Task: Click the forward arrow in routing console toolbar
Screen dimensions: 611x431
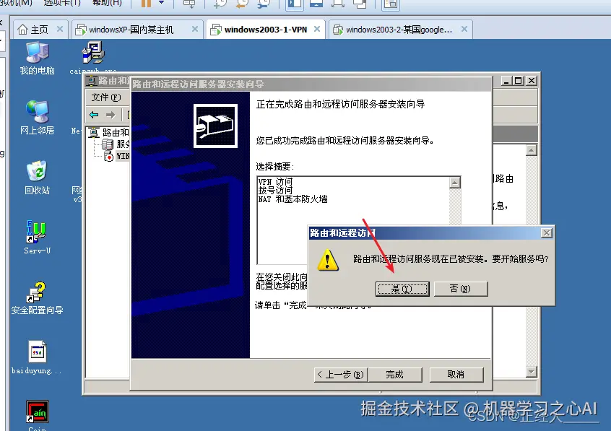Action: pyautogui.click(x=110, y=115)
